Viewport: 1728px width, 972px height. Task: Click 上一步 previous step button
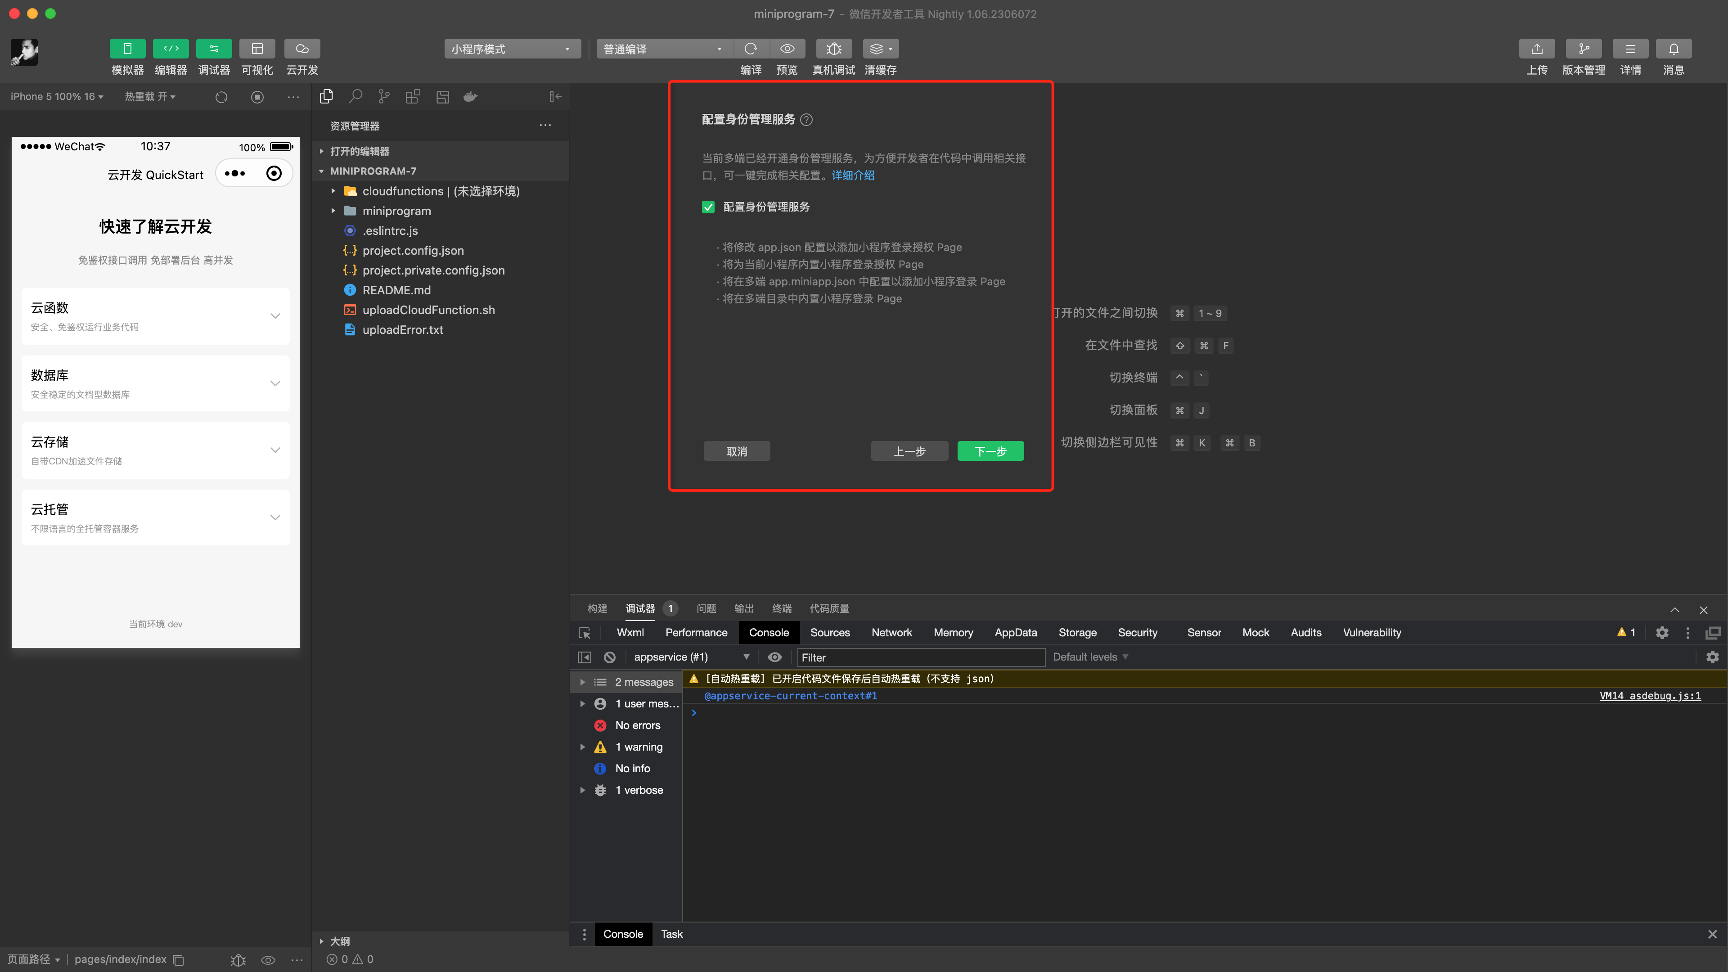pos(909,451)
